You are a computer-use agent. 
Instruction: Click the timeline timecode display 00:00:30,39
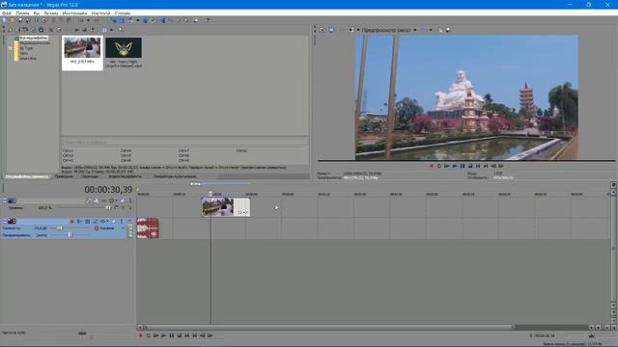pyautogui.click(x=108, y=190)
